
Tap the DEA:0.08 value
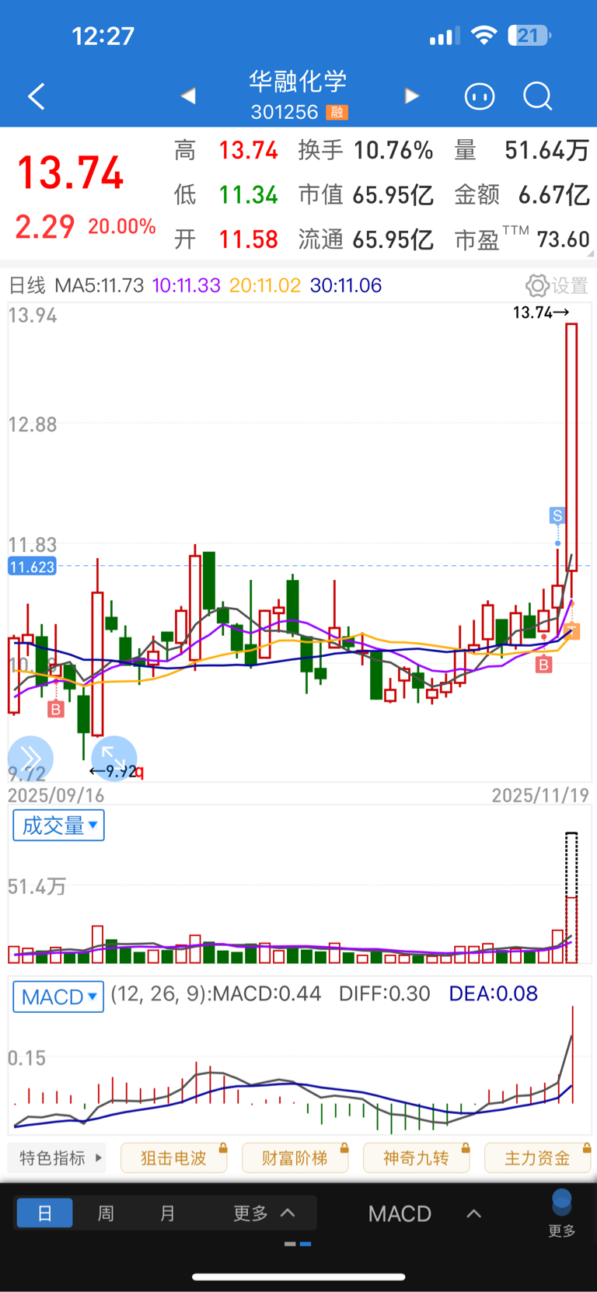click(494, 993)
